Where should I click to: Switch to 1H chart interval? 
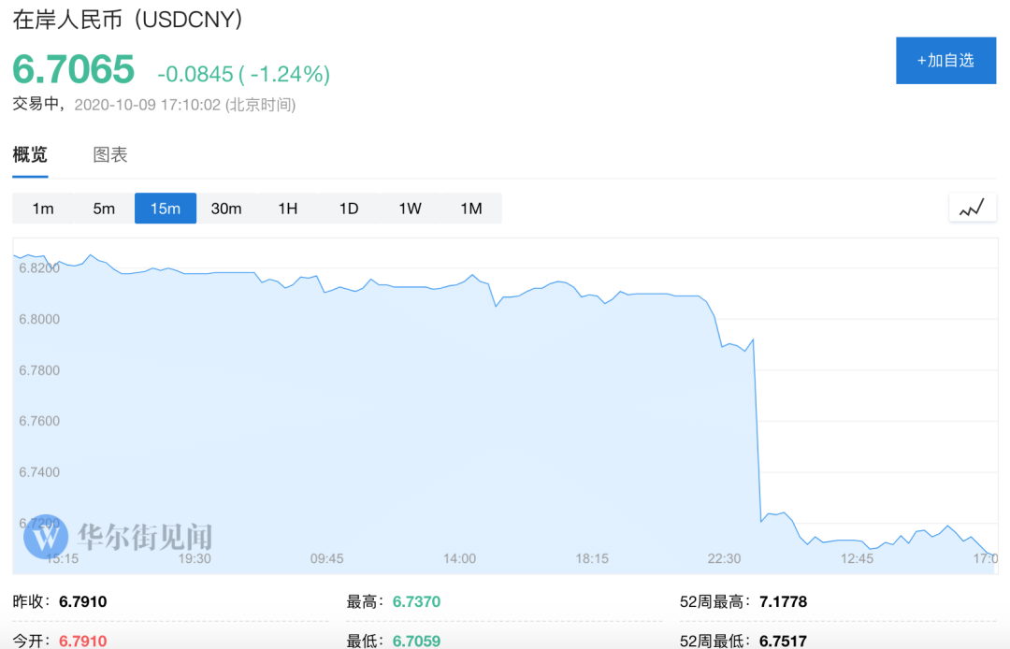[x=288, y=209]
